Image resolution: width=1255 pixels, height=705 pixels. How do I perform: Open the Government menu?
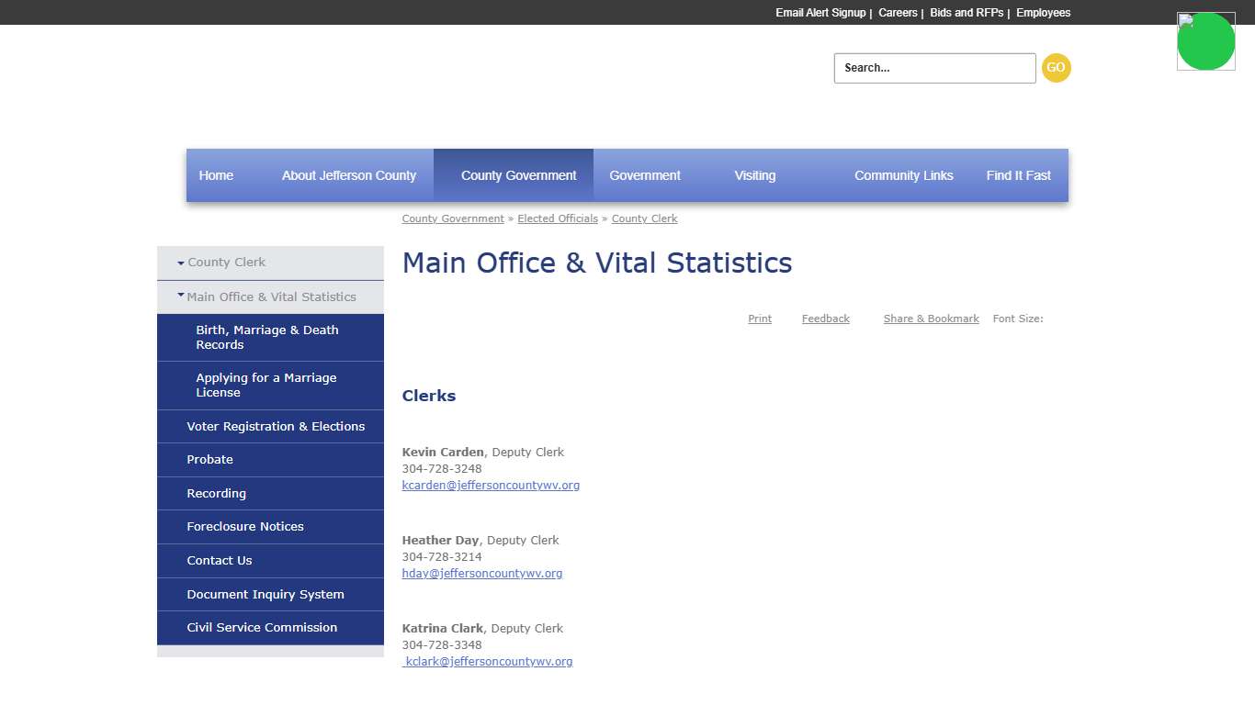coord(644,175)
